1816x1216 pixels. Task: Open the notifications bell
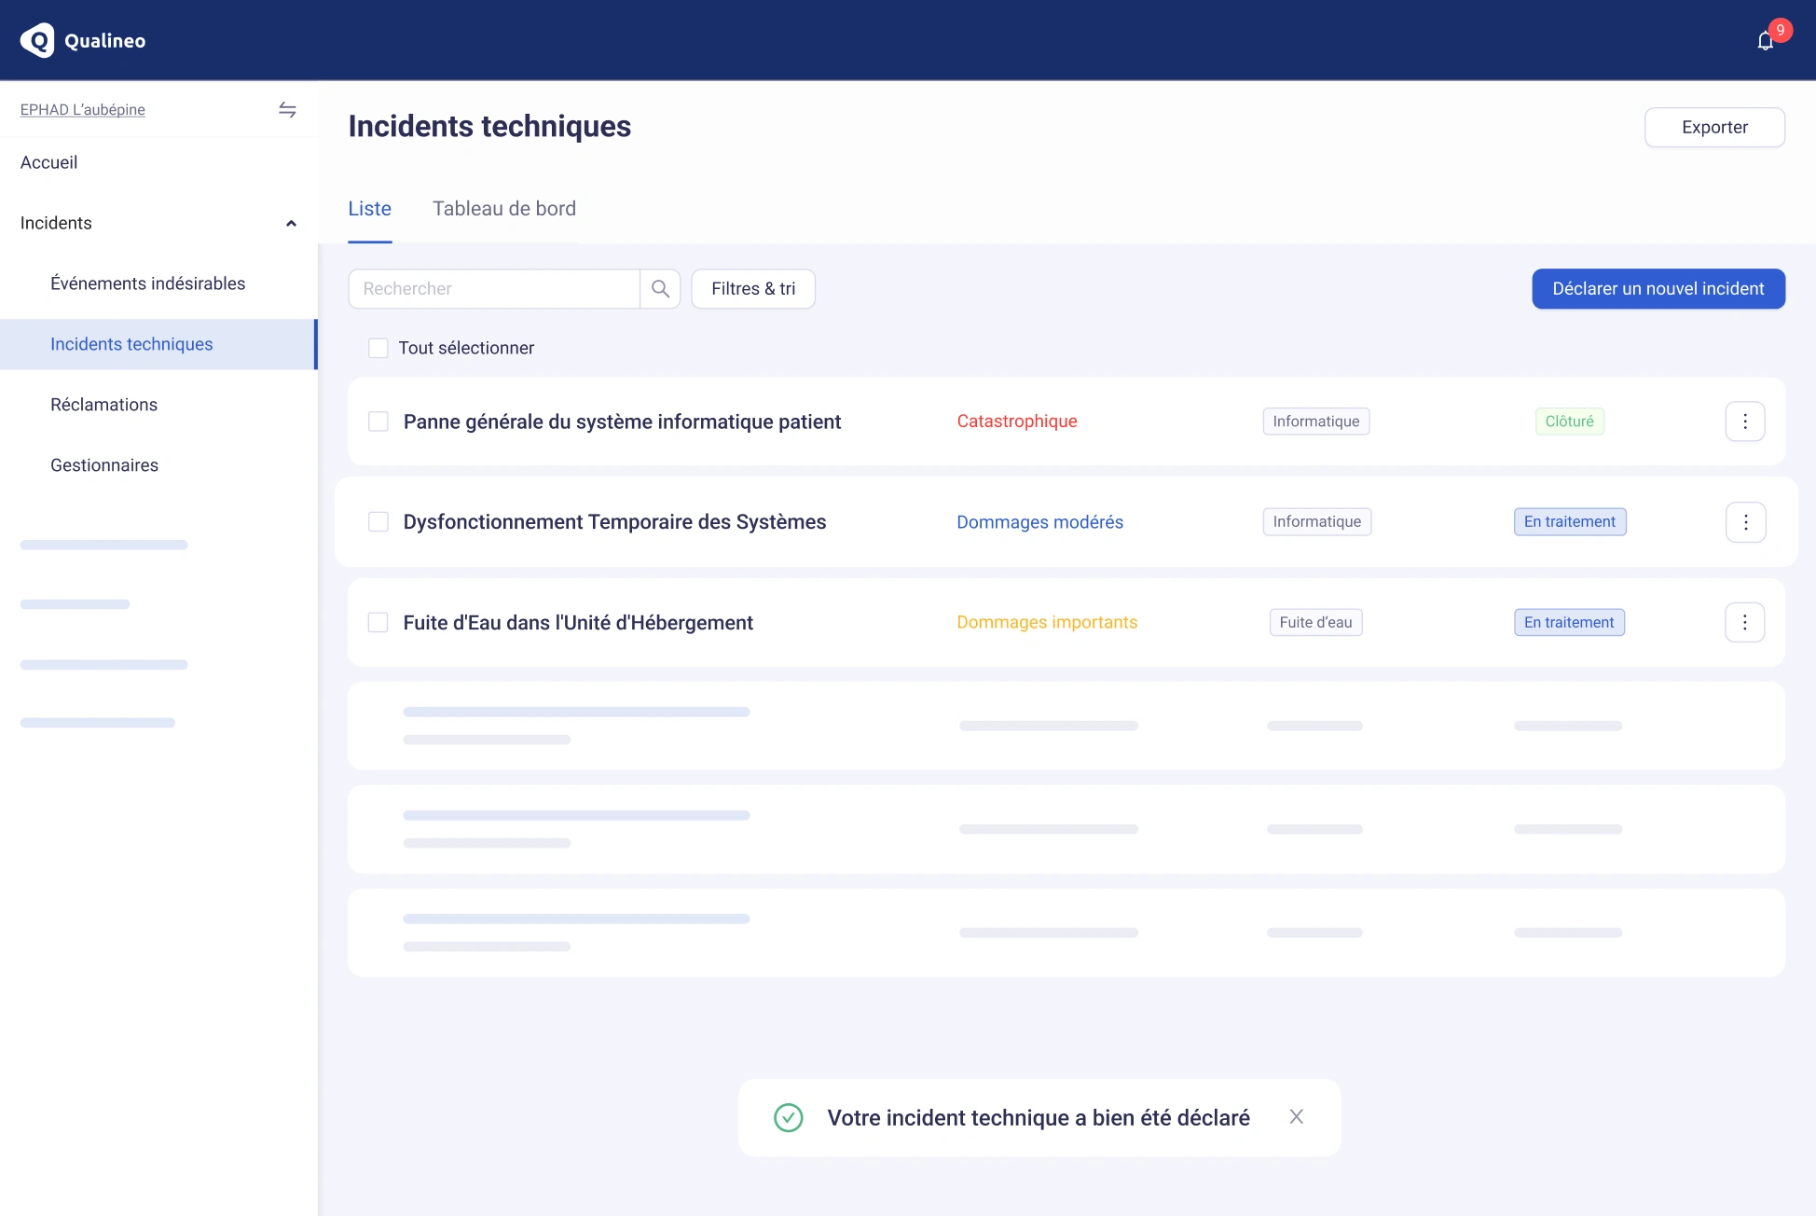click(1765, 41)
